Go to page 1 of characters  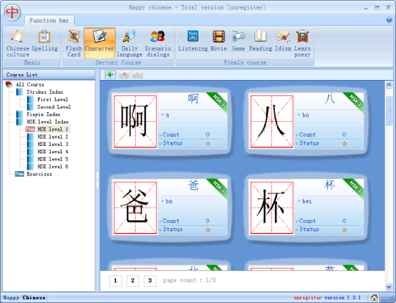(115, 280)
